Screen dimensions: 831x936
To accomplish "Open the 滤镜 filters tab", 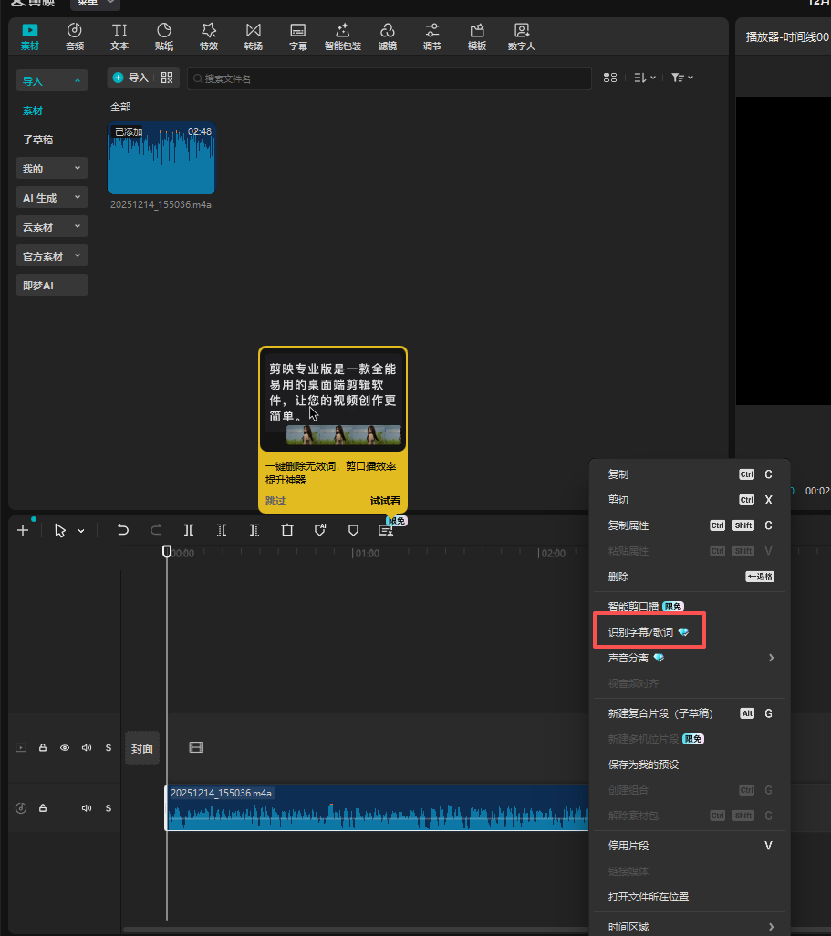I will point(388,37).
